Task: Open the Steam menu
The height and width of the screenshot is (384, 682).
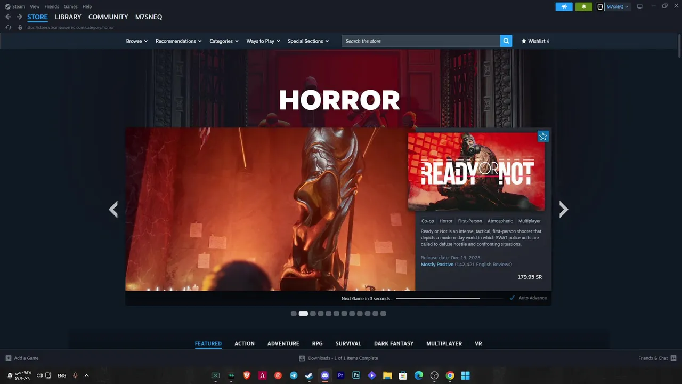Action: pos(19,6)
